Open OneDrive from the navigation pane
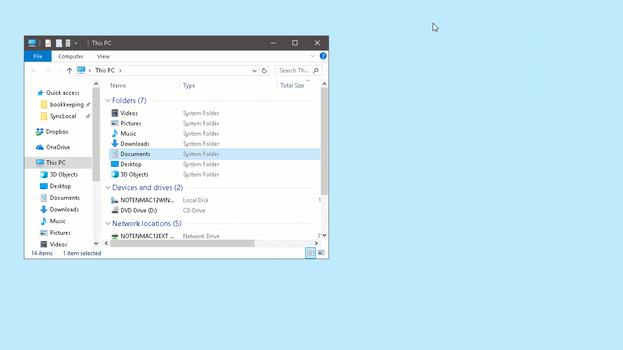Viewport: 623px width, 350px height. 58,147
